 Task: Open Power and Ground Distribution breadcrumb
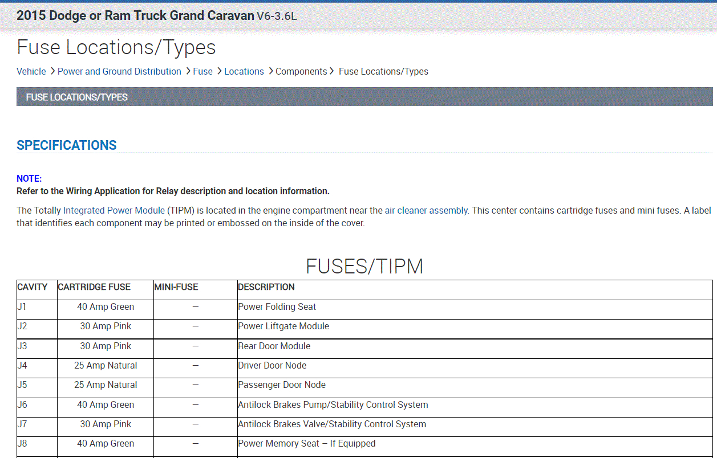tap(119, 71)
